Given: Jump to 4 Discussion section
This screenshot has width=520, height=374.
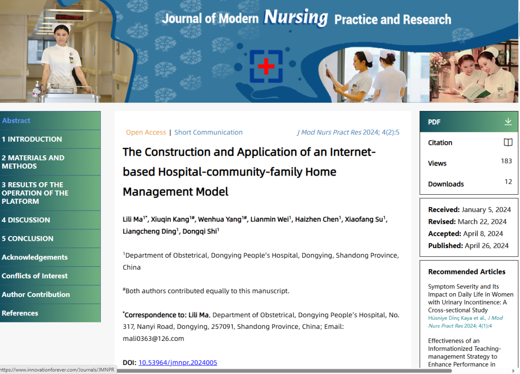Looking at the screenshot, I should (x=50, y=220).
